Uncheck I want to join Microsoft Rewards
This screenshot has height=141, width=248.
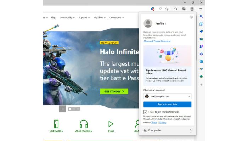145,112
